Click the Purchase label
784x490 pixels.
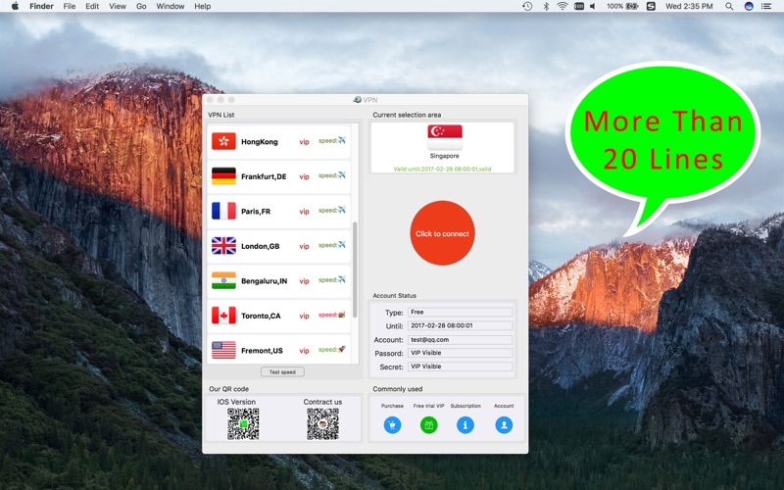(392, 406)
